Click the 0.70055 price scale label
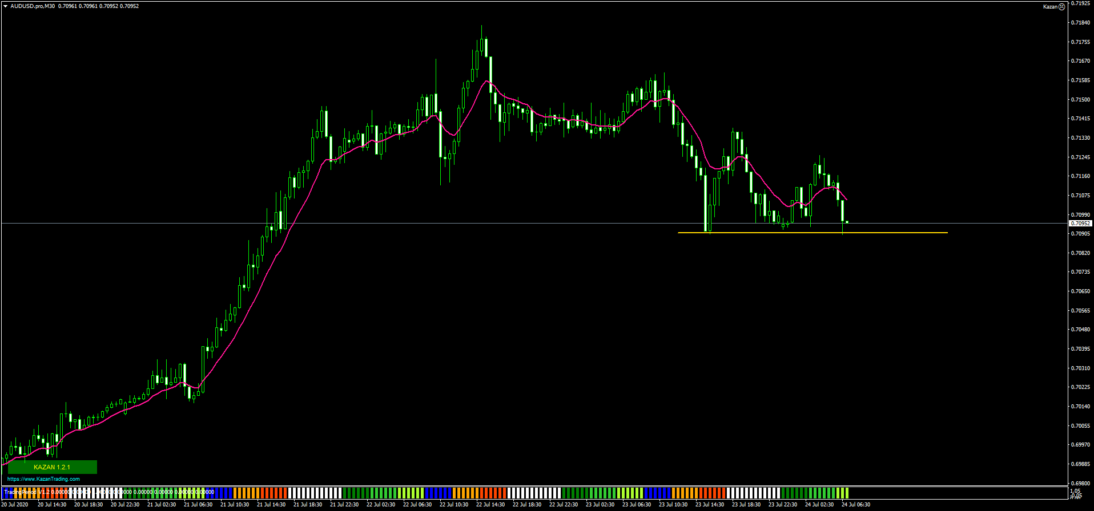The height and width of the screenshot is (511, 1094). tap(1081, 426)
